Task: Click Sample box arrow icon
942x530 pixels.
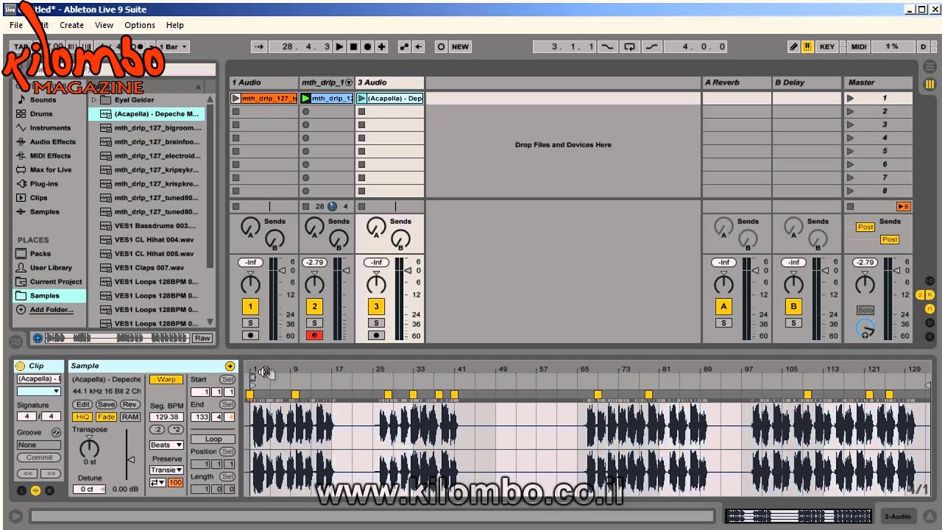Action: point(230,366)
